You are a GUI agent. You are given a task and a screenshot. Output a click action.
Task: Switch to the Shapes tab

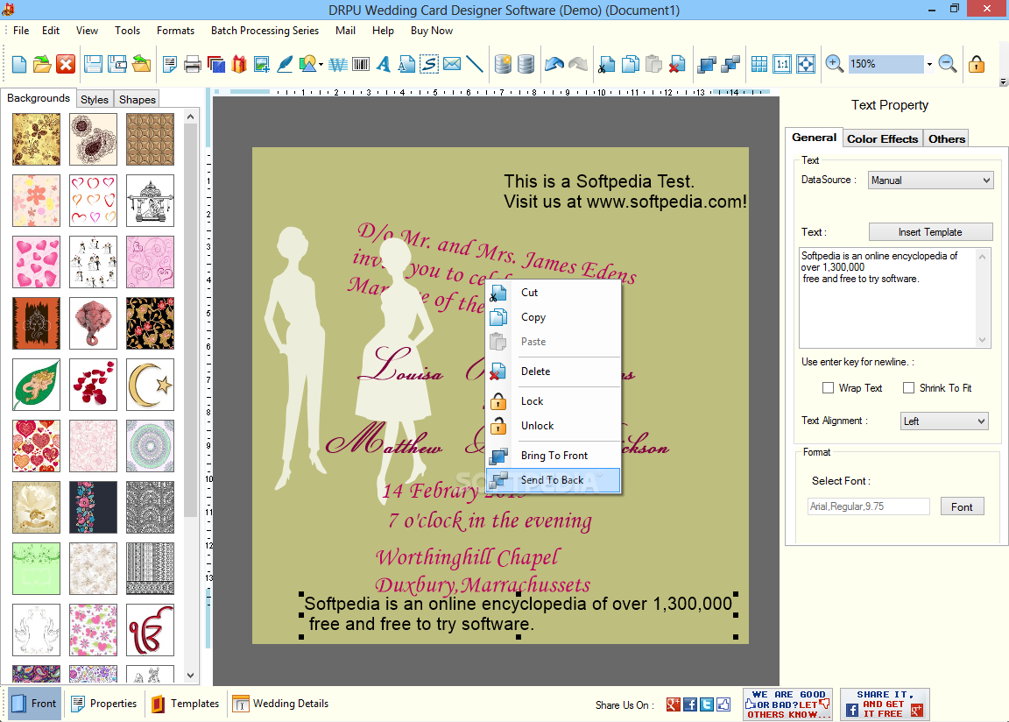137,99
